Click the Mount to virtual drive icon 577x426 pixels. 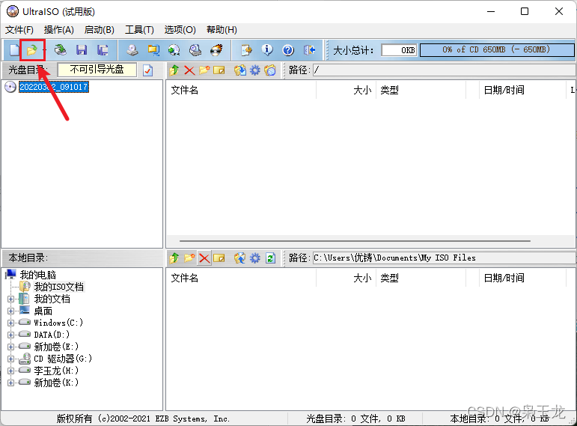pyautogui.click(x=195, y=49)
